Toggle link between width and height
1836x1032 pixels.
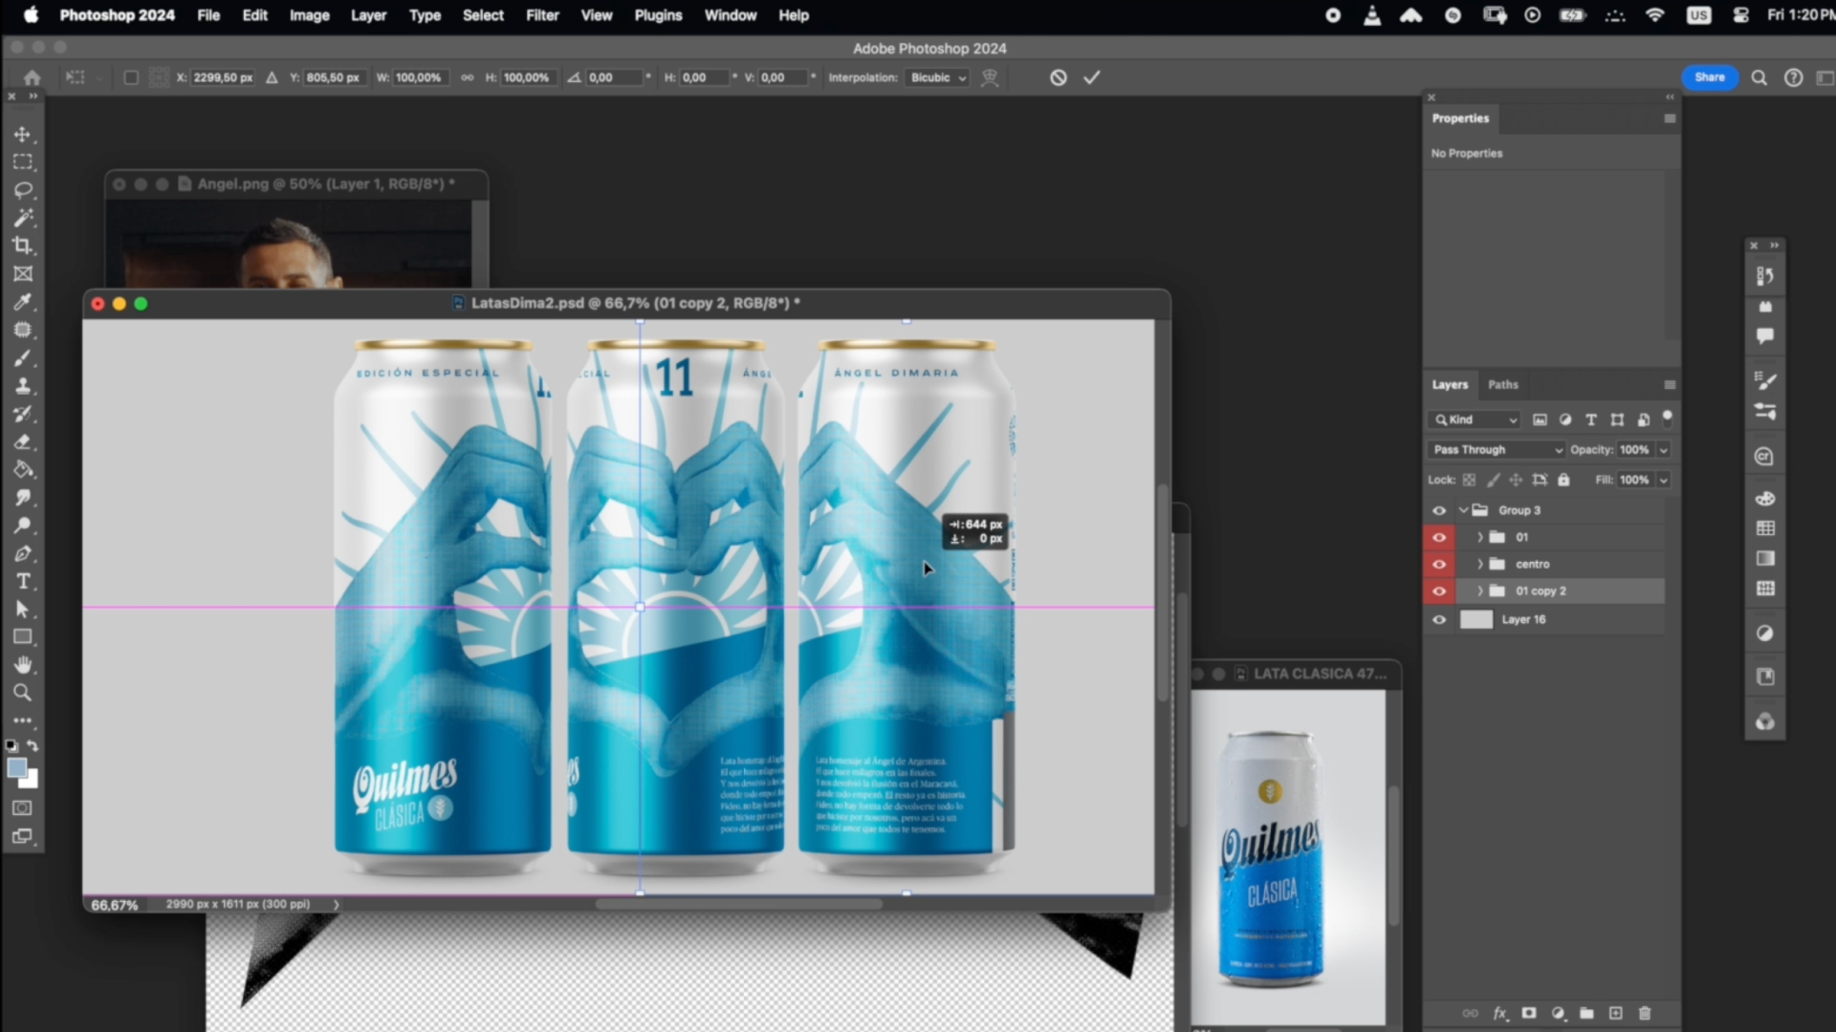[x=467, y=77]
